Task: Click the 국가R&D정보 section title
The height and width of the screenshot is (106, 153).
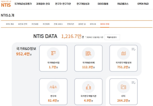Action: (x=26, y=49)
